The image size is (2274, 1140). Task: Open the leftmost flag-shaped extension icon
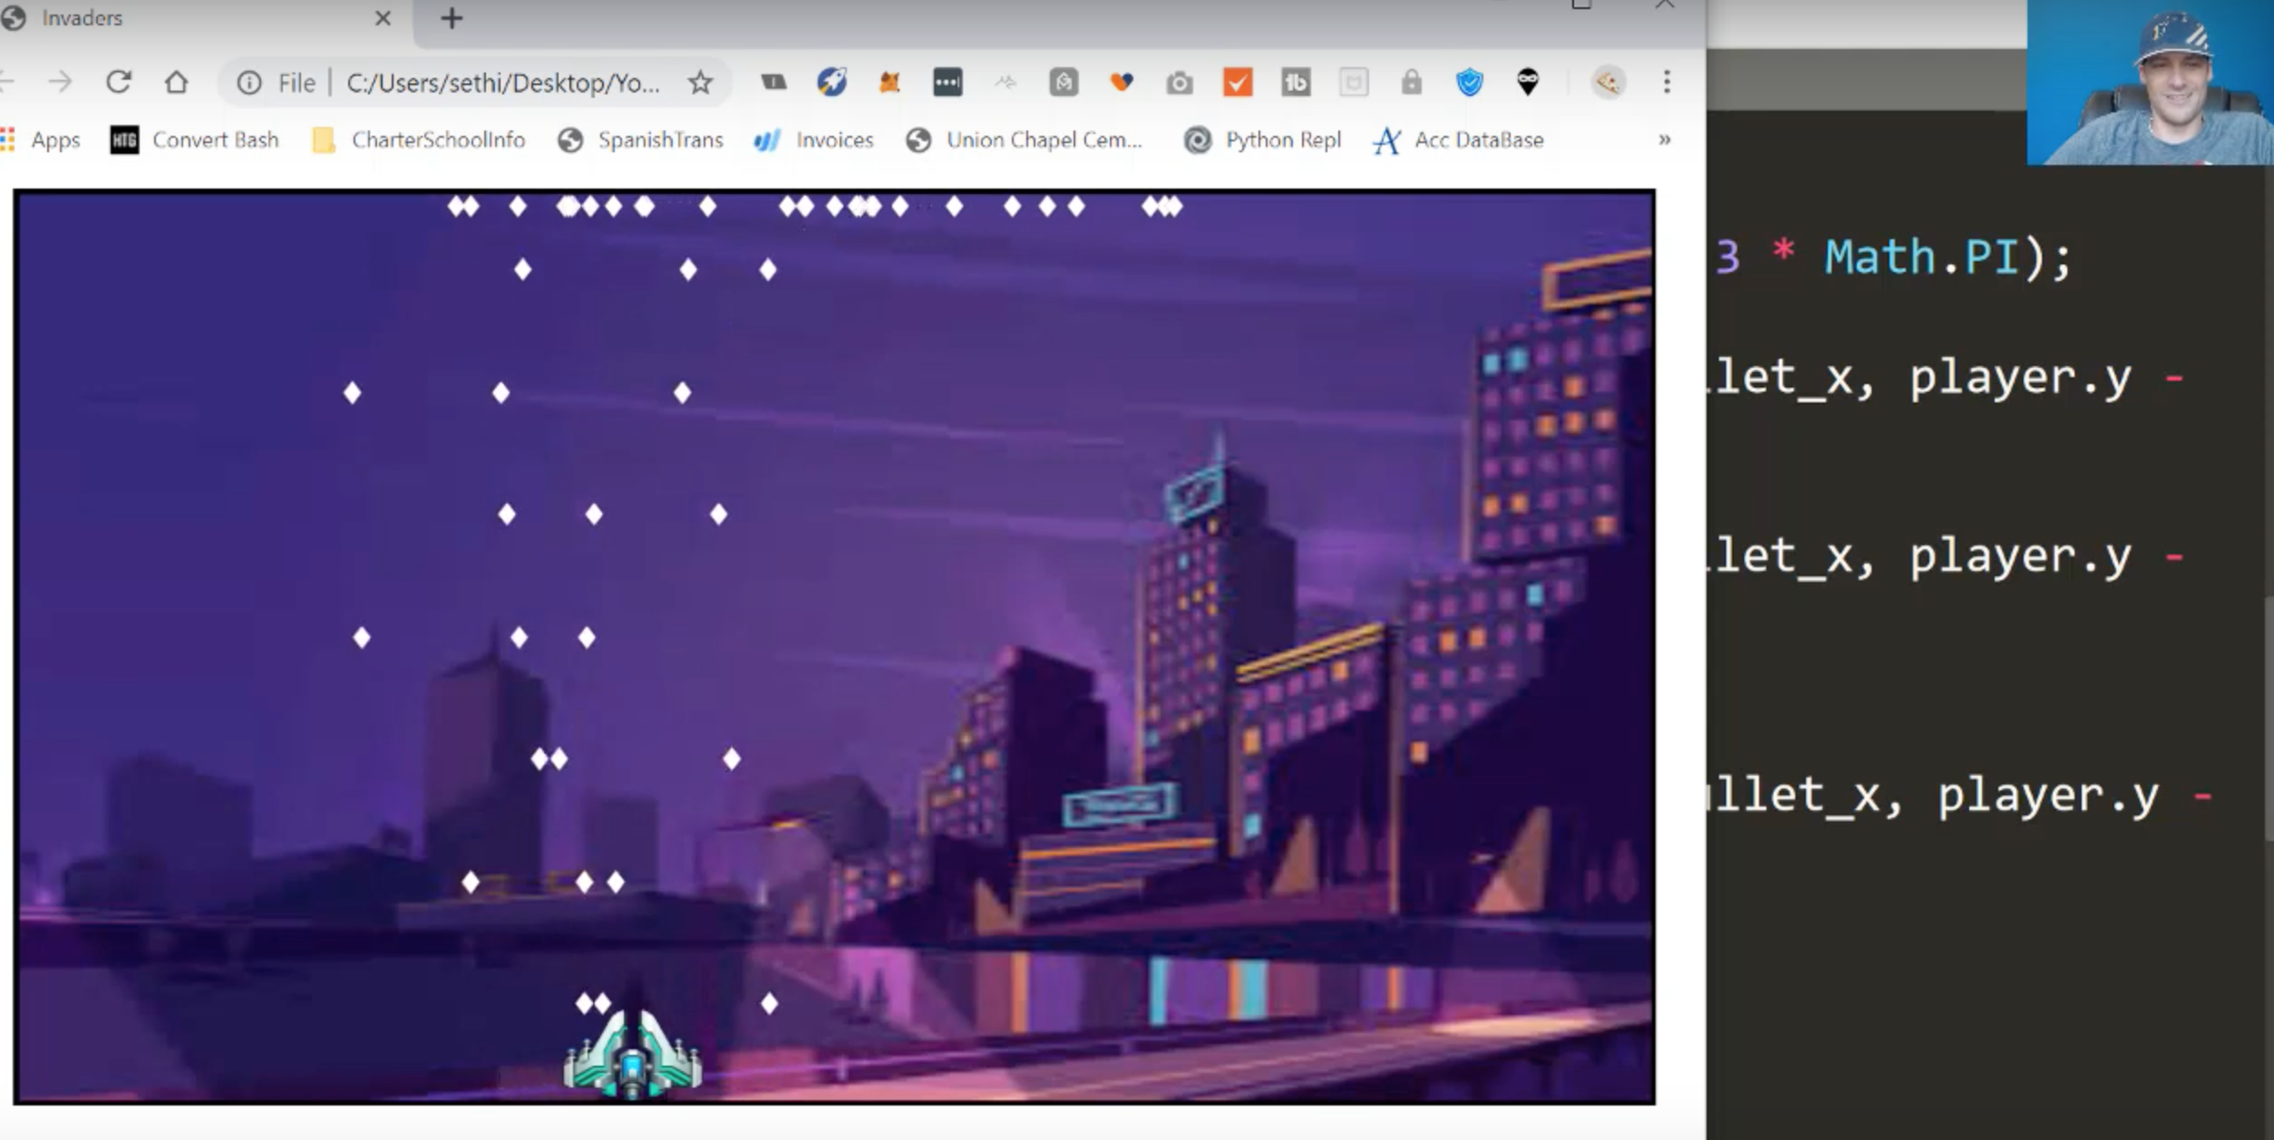[x=773, y=82]
